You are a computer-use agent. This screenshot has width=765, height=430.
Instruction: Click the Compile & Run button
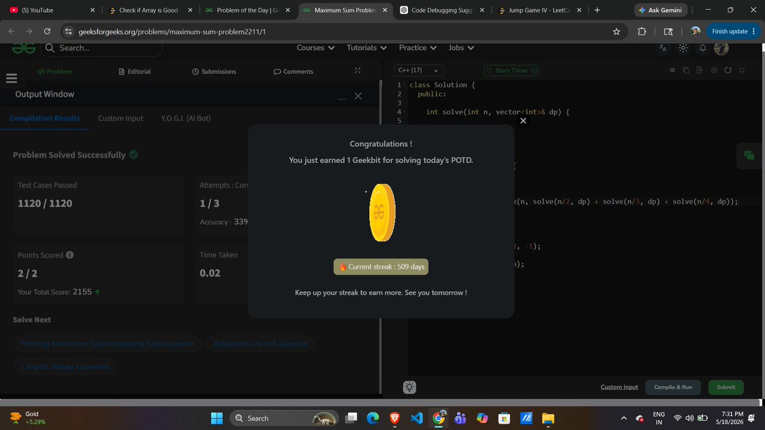(x=673, y=387)
